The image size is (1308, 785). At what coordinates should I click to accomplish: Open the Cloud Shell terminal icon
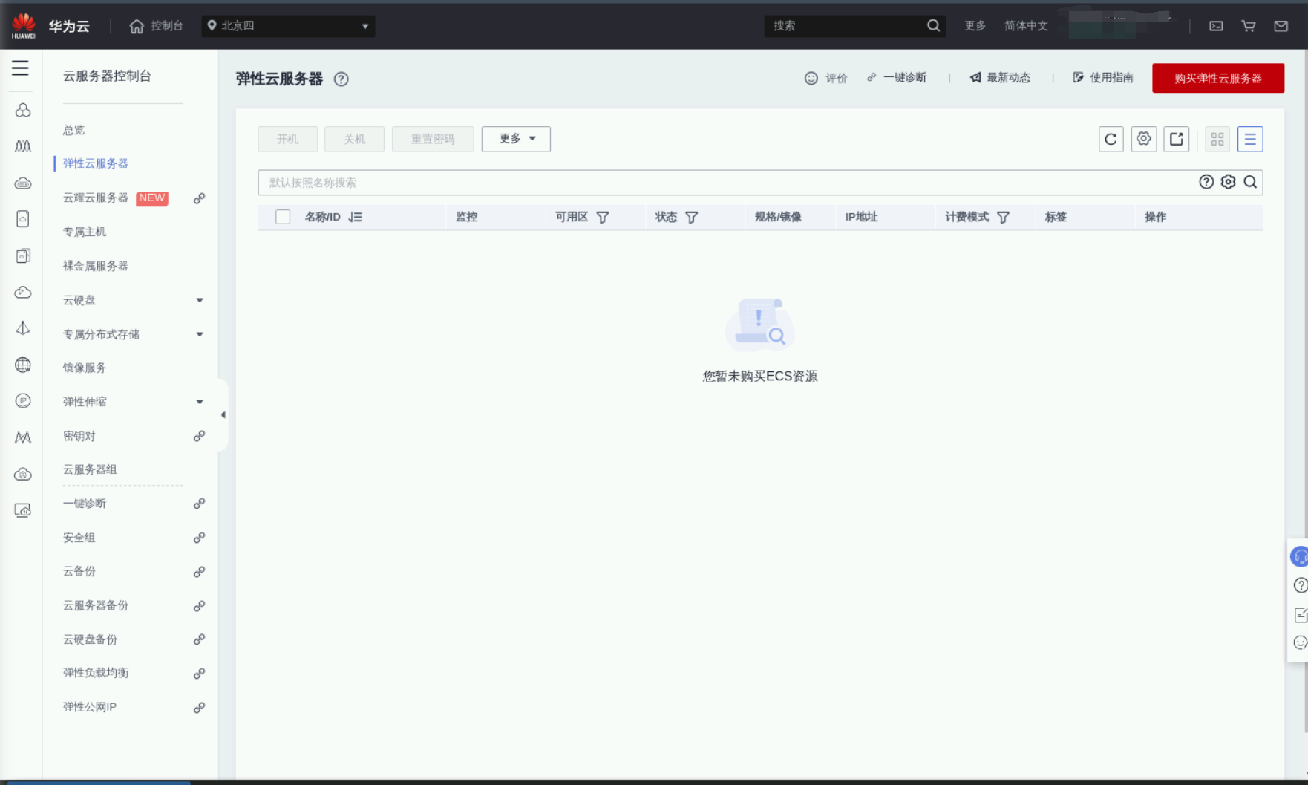pyautogui.click(x=1216, y=26)
